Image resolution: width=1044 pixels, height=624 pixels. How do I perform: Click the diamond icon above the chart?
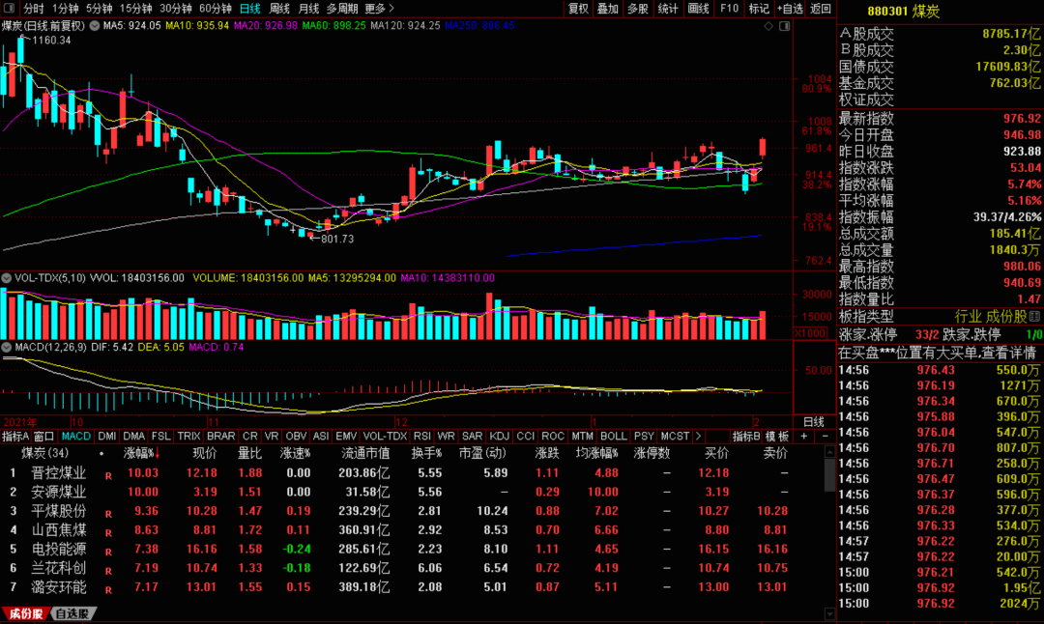click(x=768, y=26)
